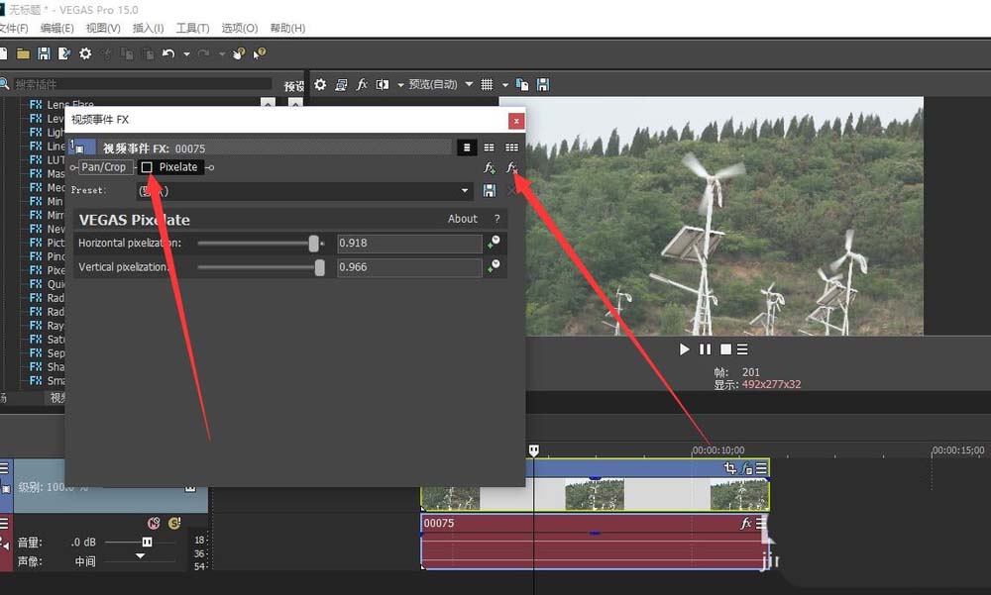
Task: Toggle the Pixelate effect checkbox
Action: (147, 167)
